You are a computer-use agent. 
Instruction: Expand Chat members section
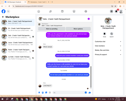pyautogui.click(x=108, y=46)
